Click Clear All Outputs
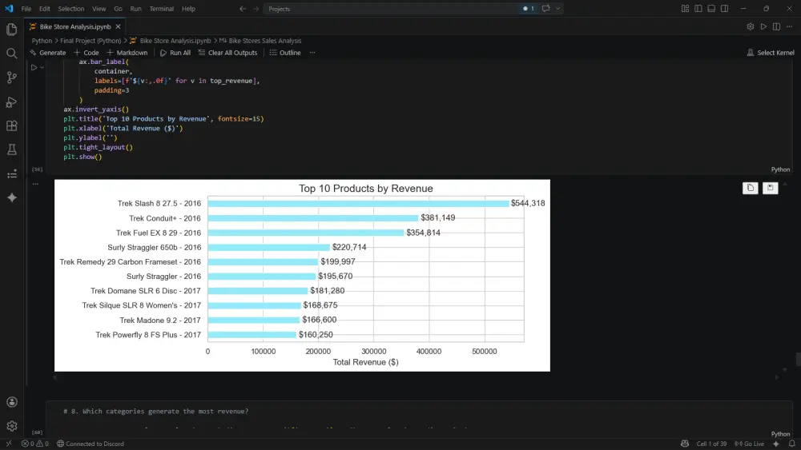Viewport: 801px width, 450px height. [x=227, y=53]
